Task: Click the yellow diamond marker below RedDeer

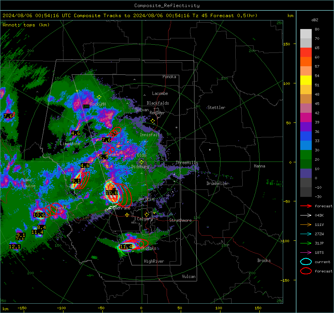Action: (153, 121)
